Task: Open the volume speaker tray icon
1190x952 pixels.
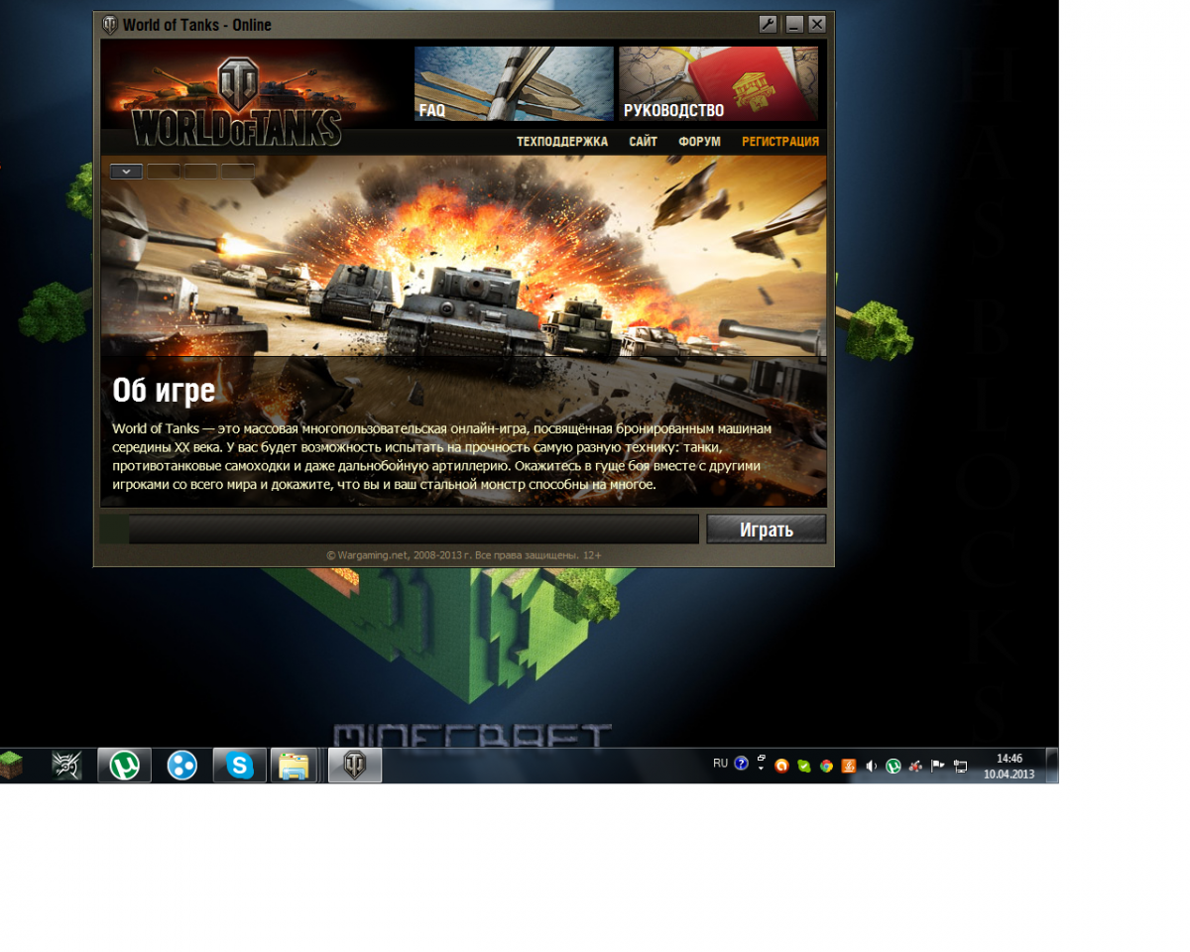Action: tap(871, 766)
